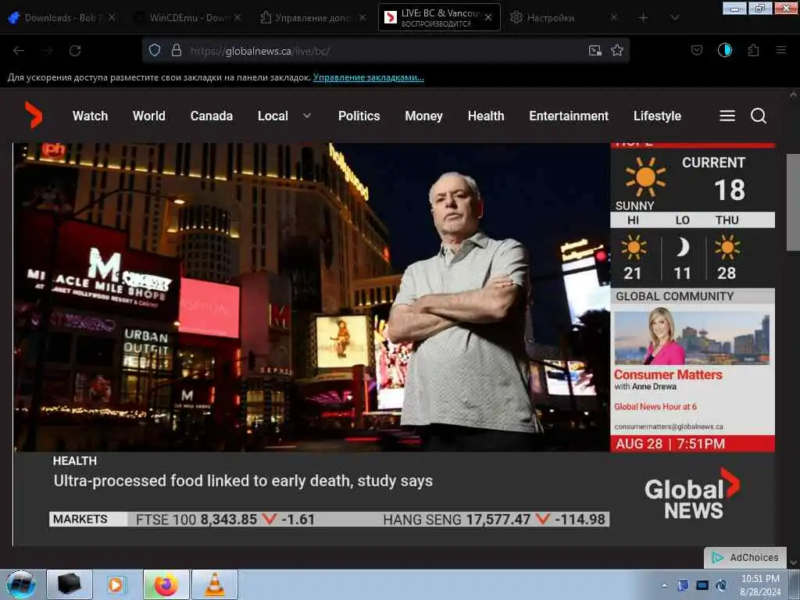The width and height of the screenshot is (800, 600).
Task: Open the Pocket save icon in toolbar
Action: click(x=696, y=50)
